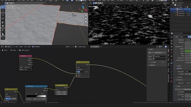Enable Use Nodes checkbox
Image resolution: width=191 pixels, height=107 pixels.
pos(33,47)
